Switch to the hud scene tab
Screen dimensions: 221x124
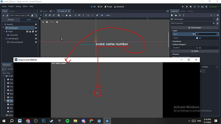53,11
